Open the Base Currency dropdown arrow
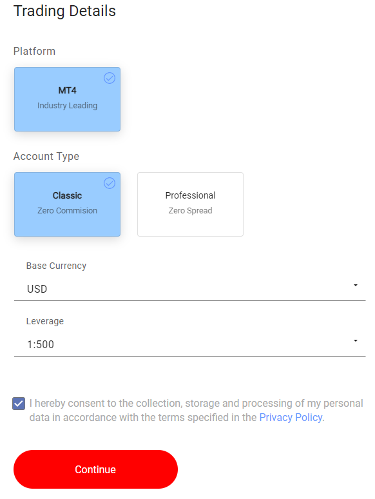This screenshot has width=375, height=499. (356, 285)
